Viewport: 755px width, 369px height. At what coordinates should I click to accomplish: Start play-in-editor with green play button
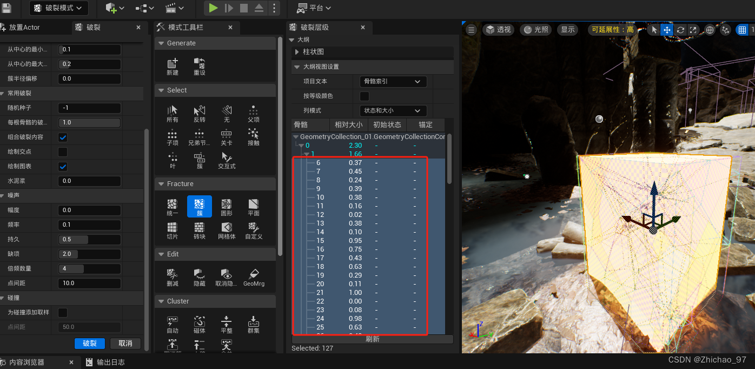tap(213, 8)
